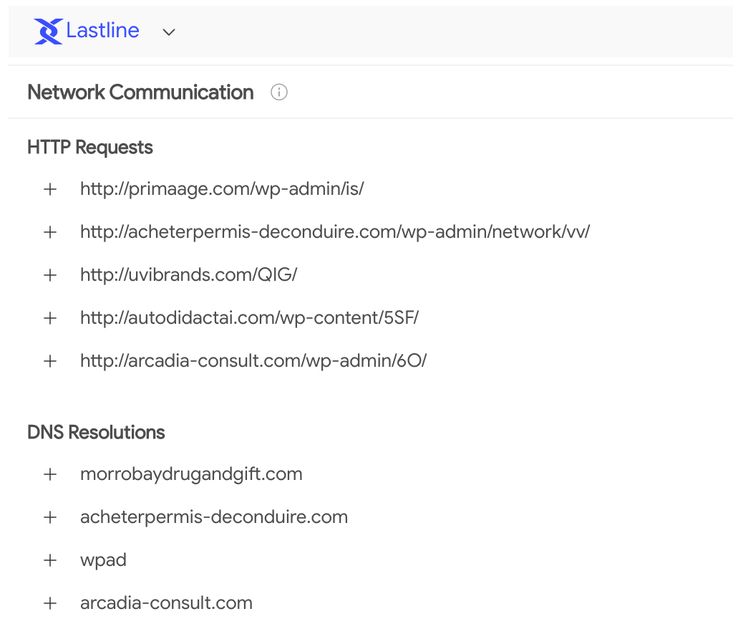733x629 pixels.
Task: Click plus icon beside acheterpermis-deconduire.com DNS entry
Action: tap(50, 518)
